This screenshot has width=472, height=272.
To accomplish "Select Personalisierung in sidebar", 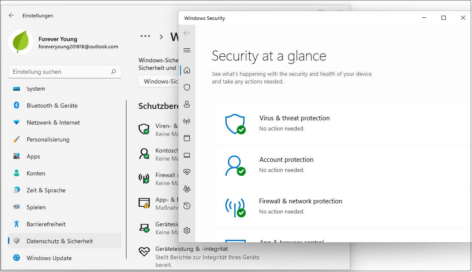I will click(x=65, y=139).
